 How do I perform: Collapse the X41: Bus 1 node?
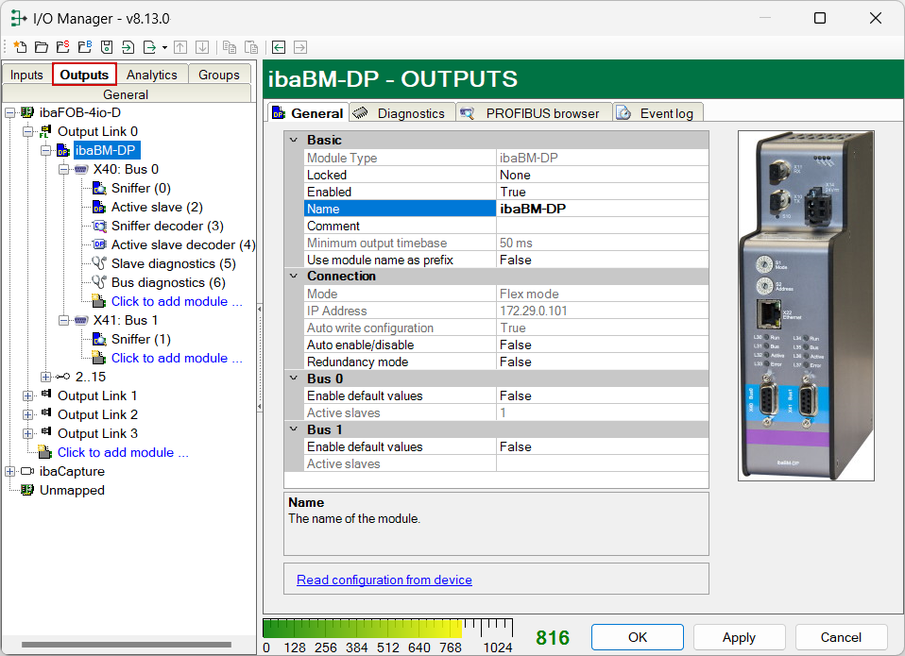[63, 321]
